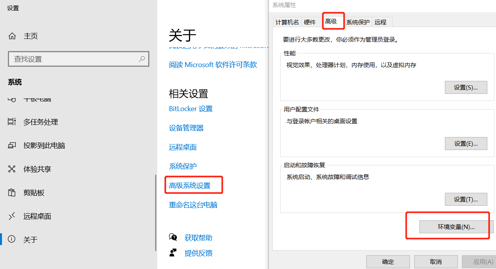Switch to the 计算机名 tab
496x269 pixels.
(x=287, y=22)
